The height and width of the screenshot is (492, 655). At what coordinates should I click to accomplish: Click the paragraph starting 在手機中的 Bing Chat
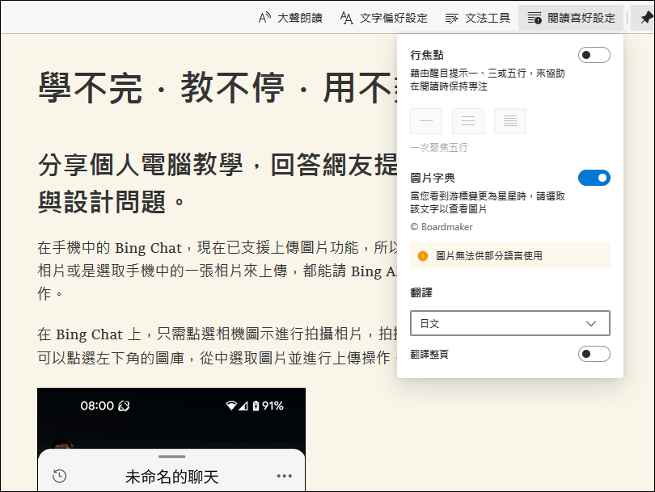[x=218, y=271]
